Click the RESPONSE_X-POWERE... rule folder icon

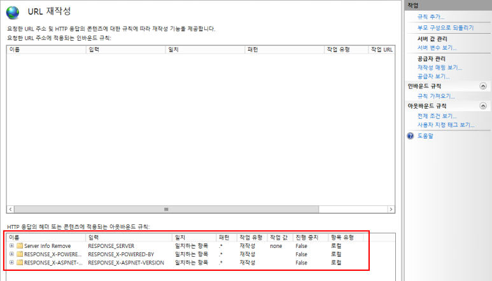tap(20, 254)
